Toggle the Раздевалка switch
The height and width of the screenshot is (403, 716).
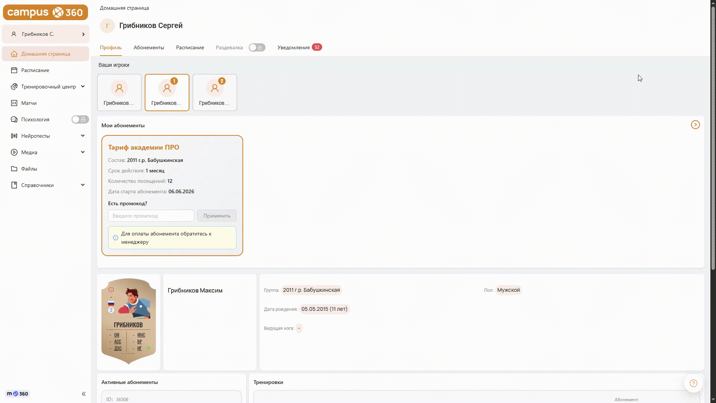(257, 47)
